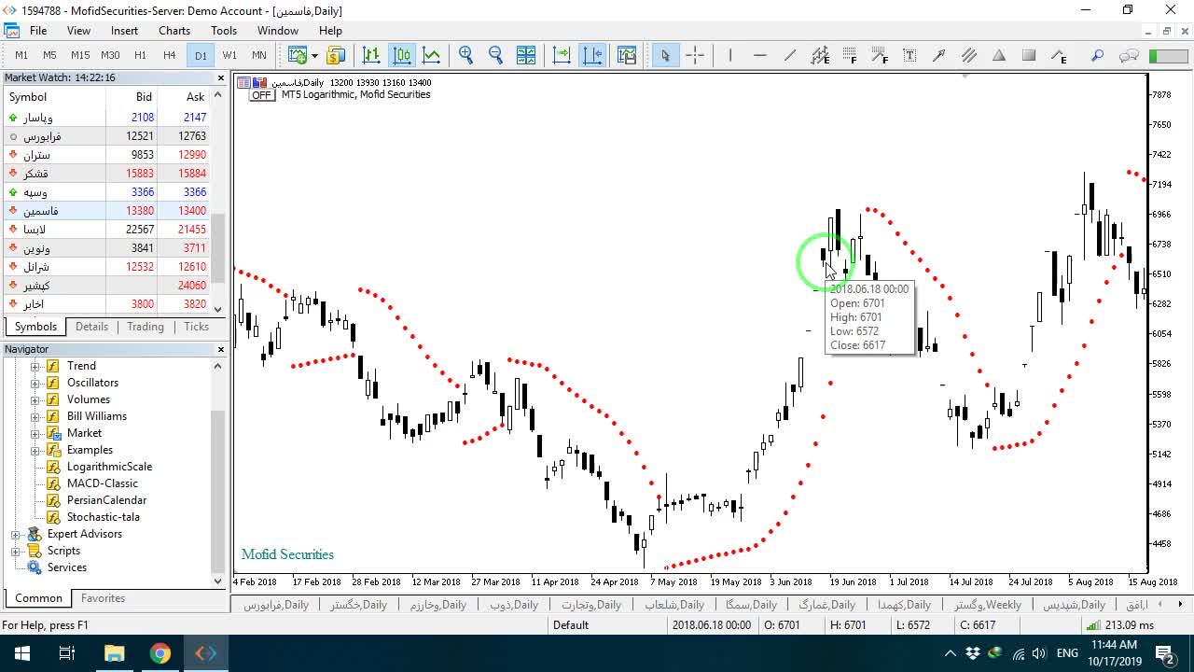Screen dimensions: 1194x672
Task: Expand the Trend indicators folder
Action: [35, 366]
